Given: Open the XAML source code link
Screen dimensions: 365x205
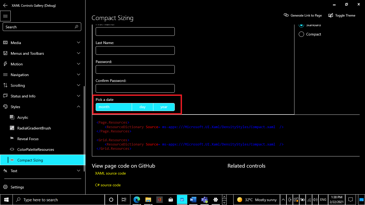Looking at the screenshot, I should [110, 173].
